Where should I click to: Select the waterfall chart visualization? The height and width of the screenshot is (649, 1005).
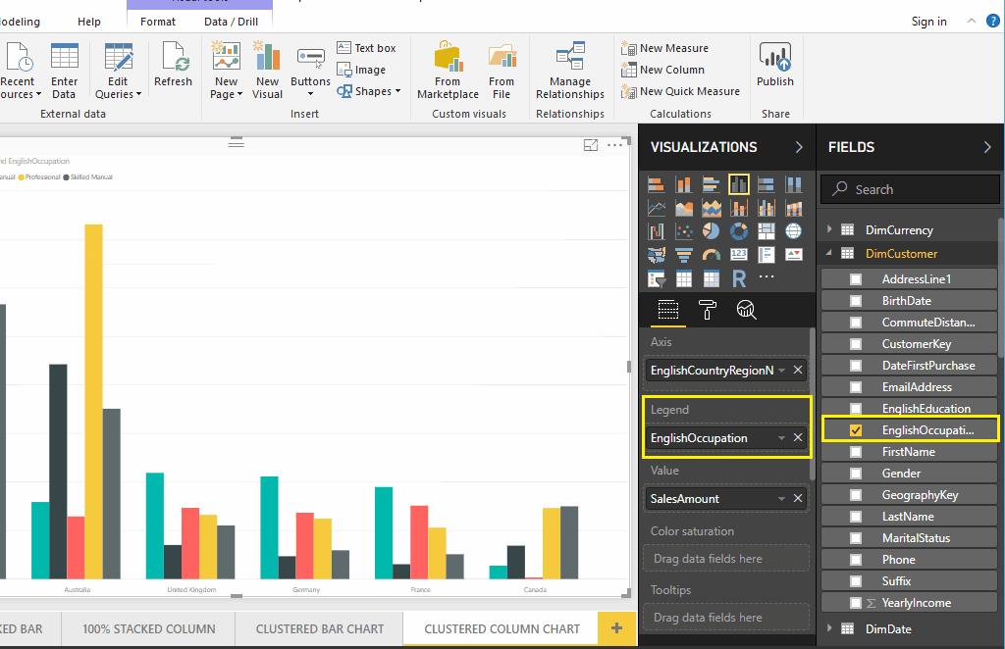pos(656,231)
